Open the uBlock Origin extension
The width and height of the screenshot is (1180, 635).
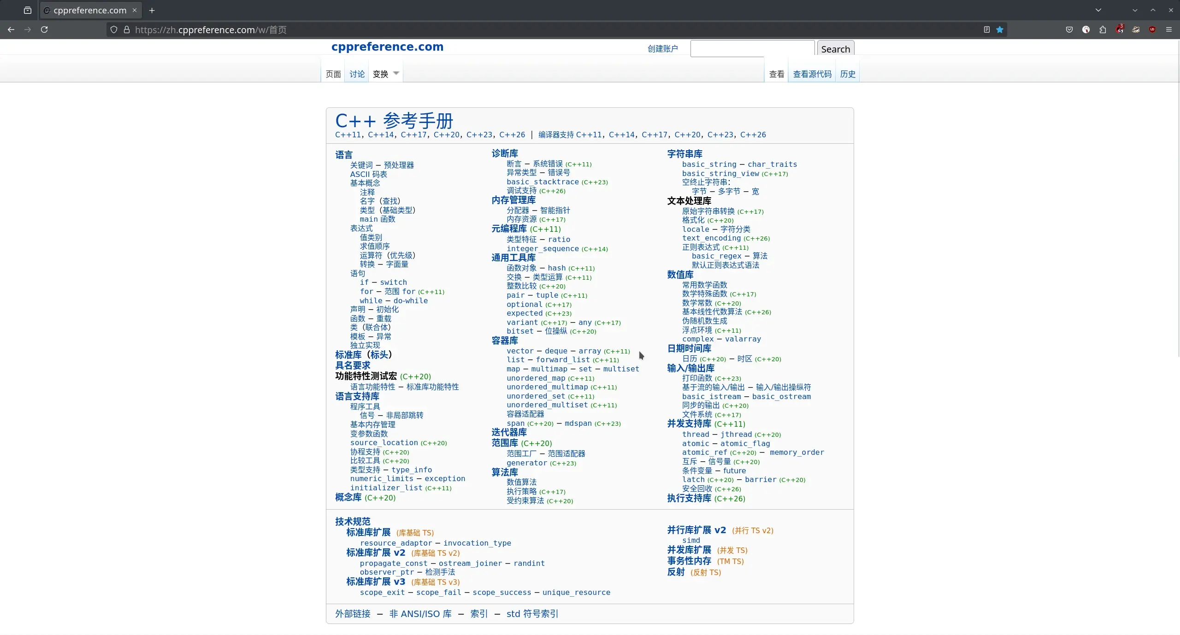click(x=1152, y=29)
